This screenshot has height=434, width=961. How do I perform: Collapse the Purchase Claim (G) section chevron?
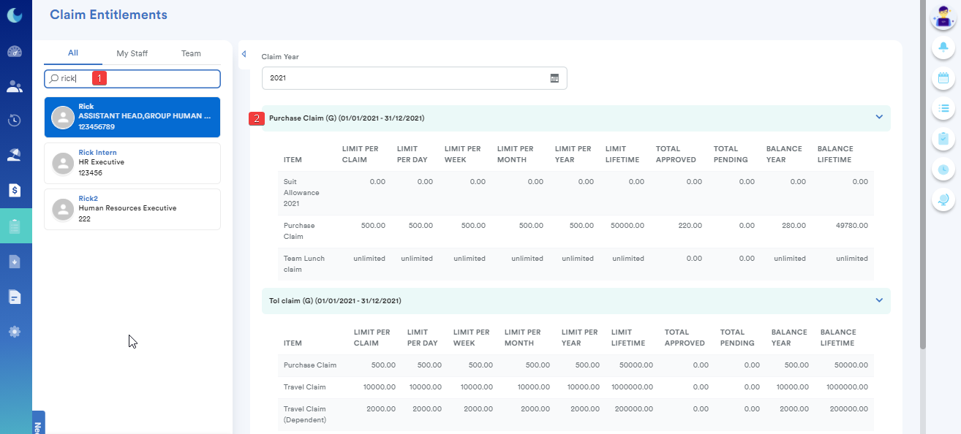click(879, 118)
